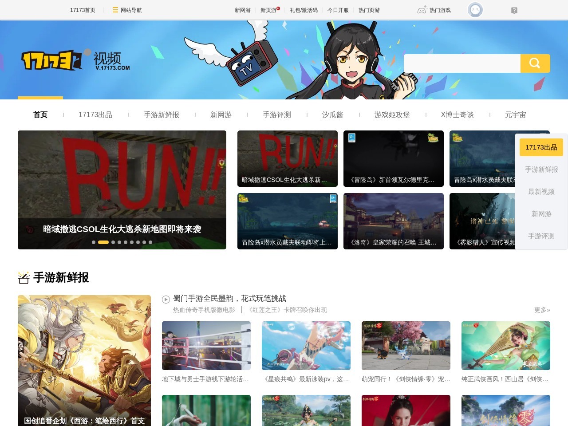Open the 网站导航 dropdown menu
Viewport: 568px width, 426px height.
127,10
